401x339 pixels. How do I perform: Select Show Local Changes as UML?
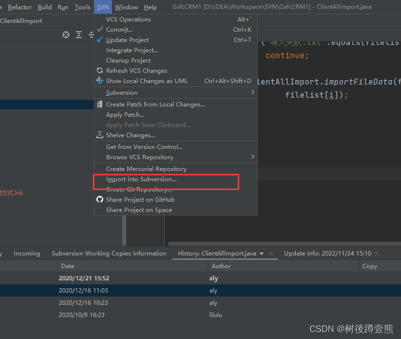pos(176,81)
